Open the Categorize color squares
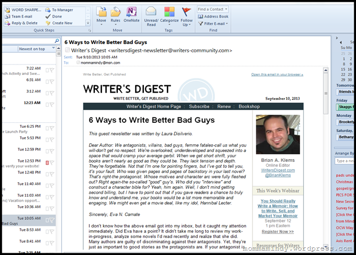Screen dimensions: 356x255 tap(169, 12)
